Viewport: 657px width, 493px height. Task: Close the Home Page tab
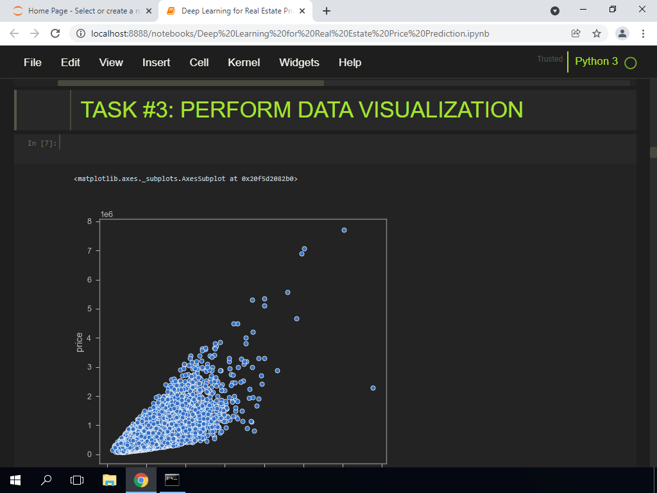coord(148,11)
